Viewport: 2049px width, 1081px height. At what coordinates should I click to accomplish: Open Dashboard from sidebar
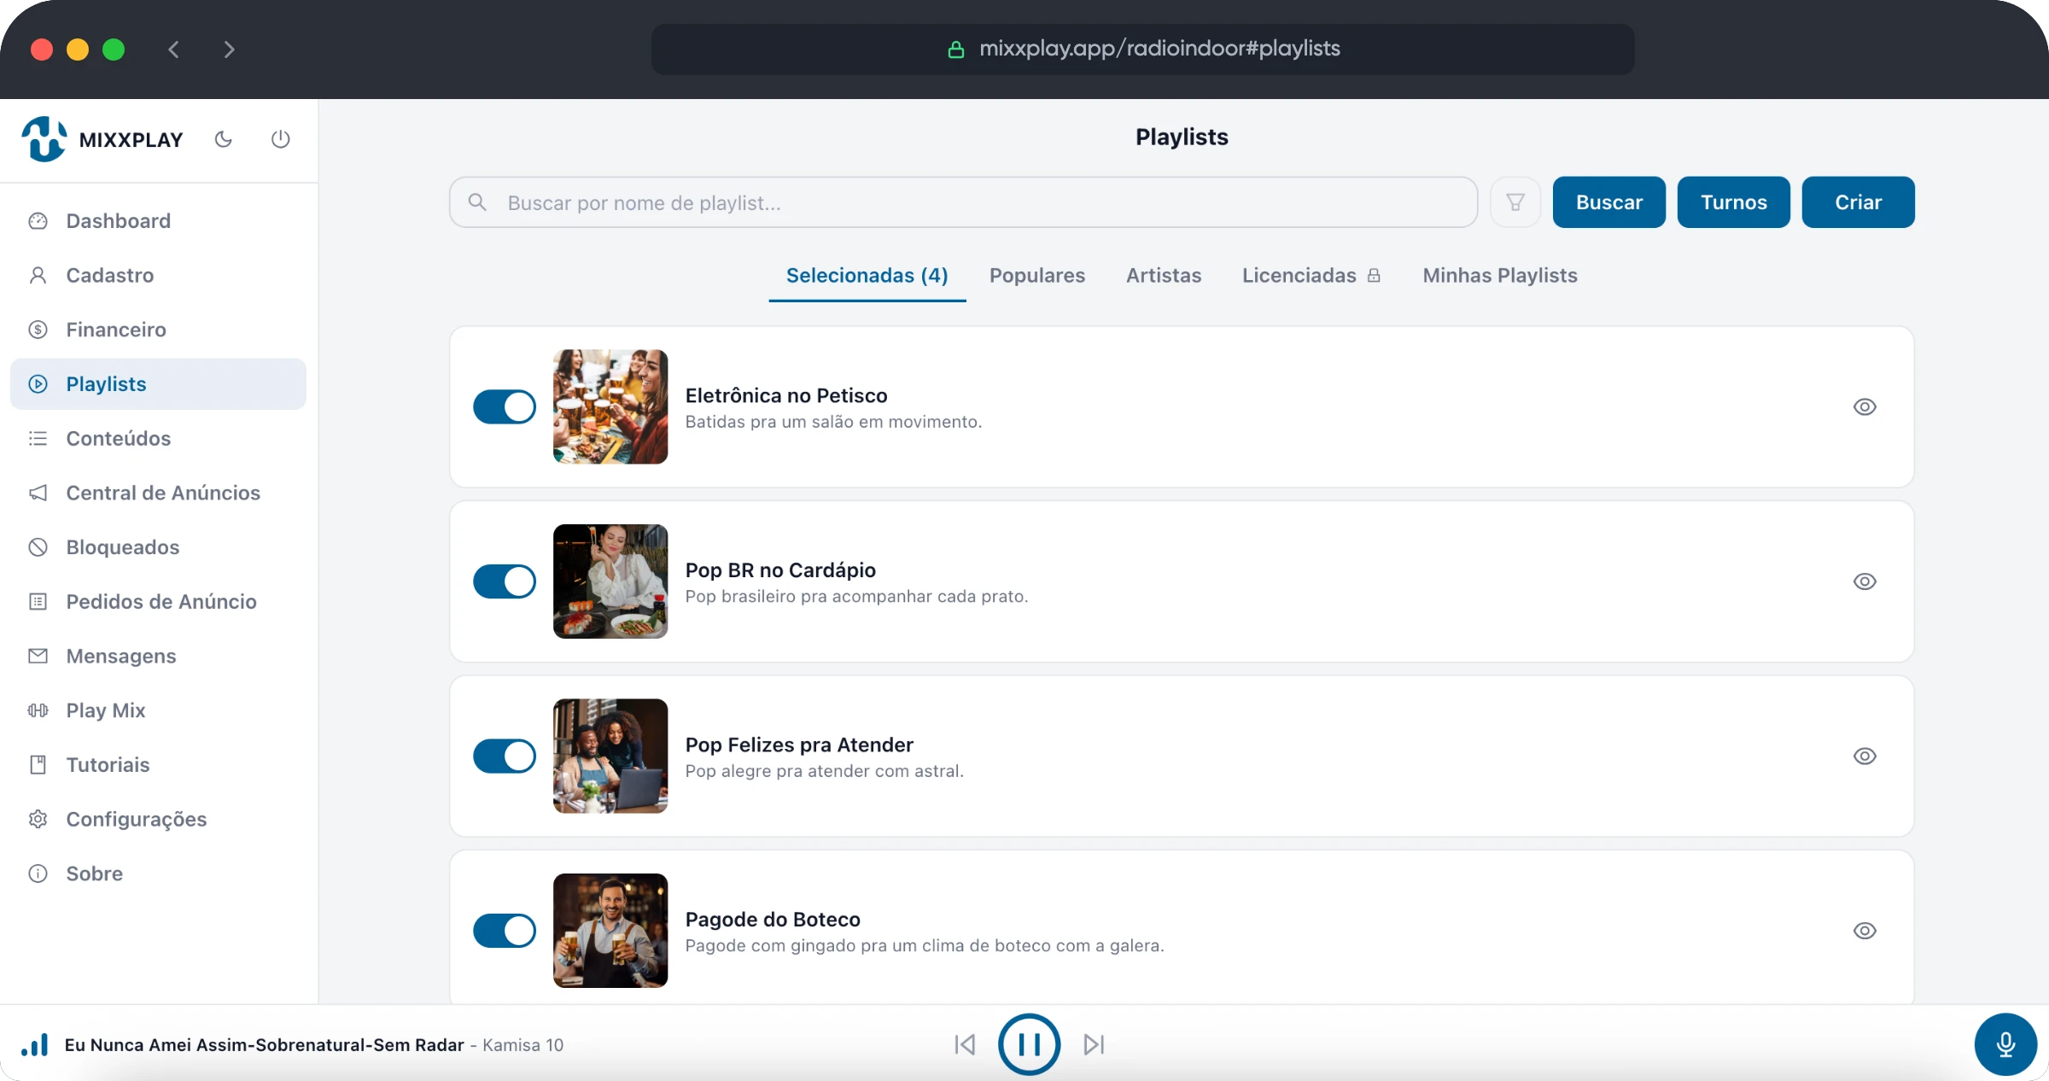pyautogui.click(x=158, y=221)
